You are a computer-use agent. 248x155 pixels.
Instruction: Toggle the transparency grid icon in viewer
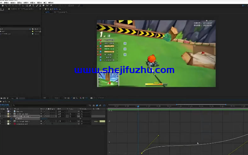(x=68, y=98)
